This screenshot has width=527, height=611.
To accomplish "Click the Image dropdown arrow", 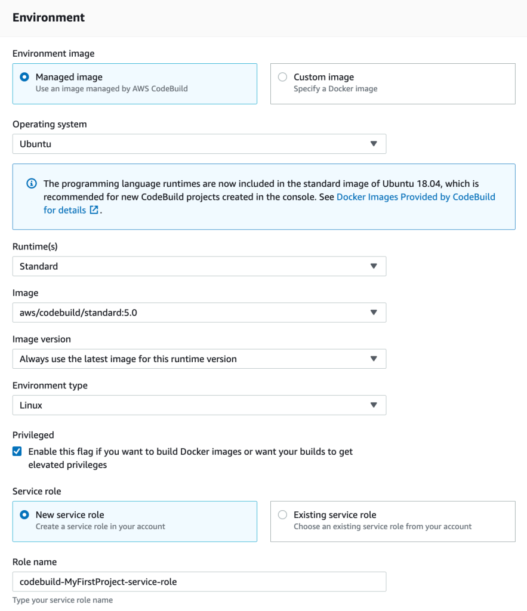I will pyautogui.click(x=374, y=312).
